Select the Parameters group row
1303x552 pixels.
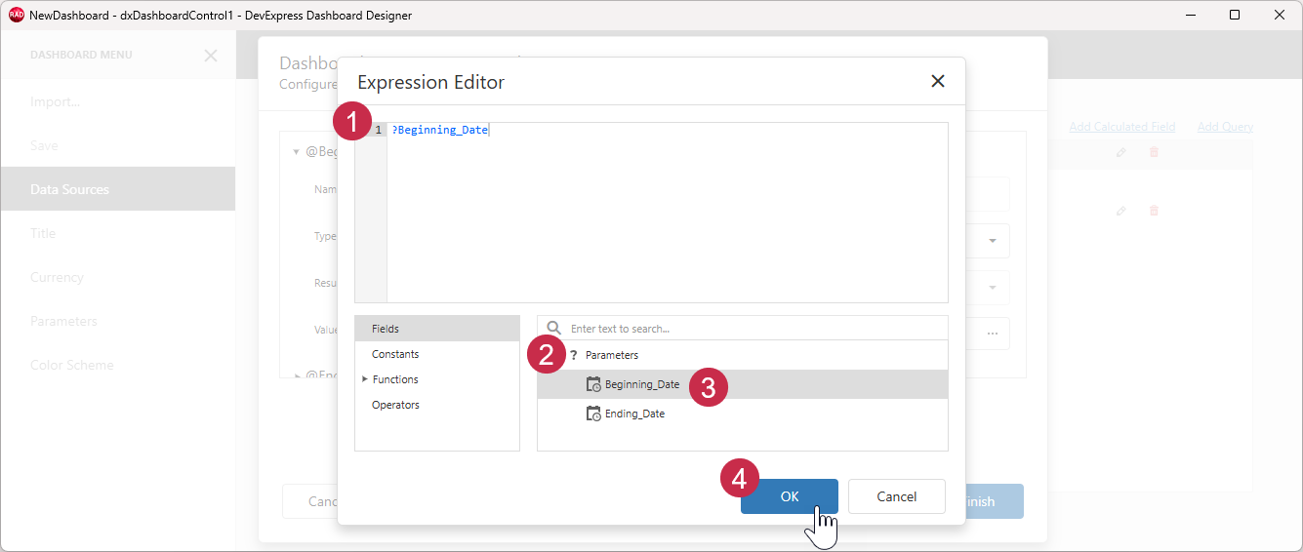(x=743, y=355)
